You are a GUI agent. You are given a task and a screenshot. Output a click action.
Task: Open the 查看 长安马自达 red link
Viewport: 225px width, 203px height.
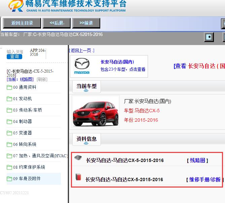pyautogui.click(x=199, y=66)
